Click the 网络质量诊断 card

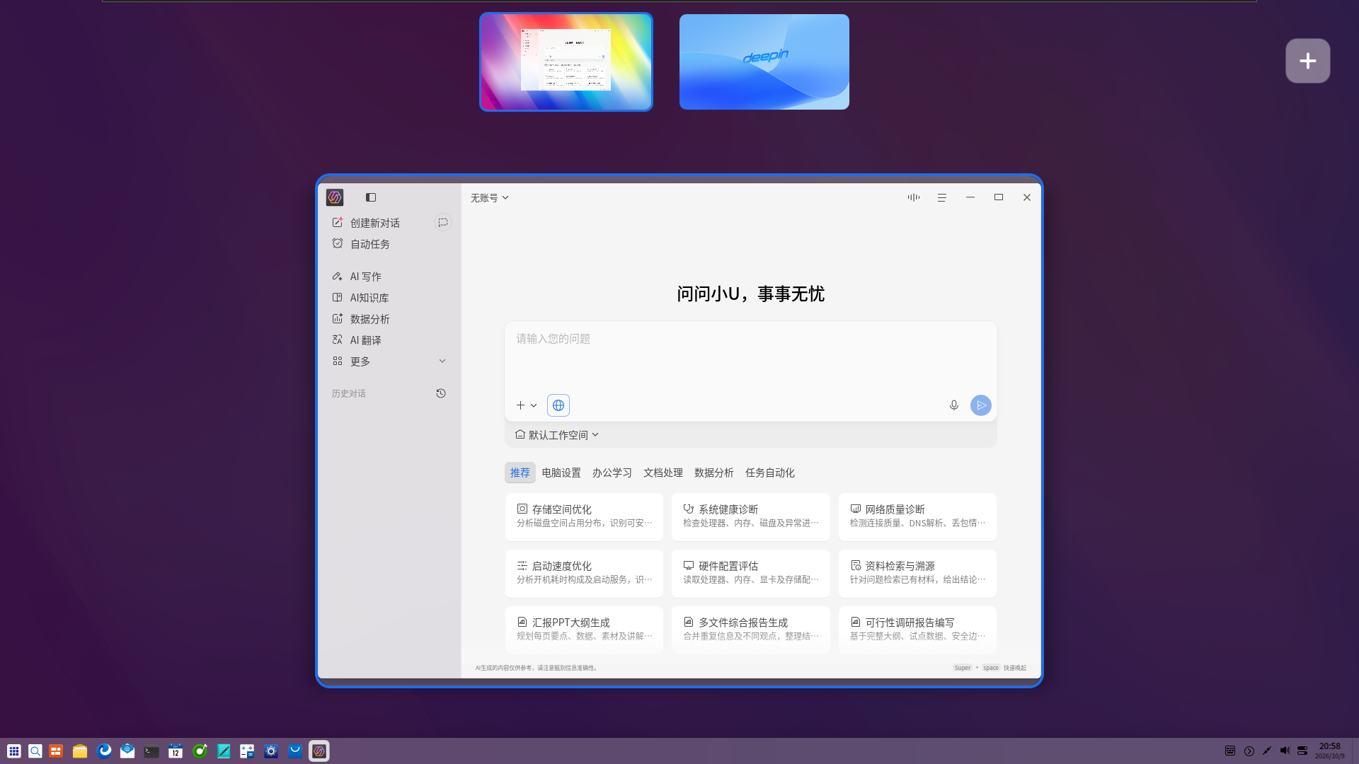pyautogui.click(x=918, y=517)
